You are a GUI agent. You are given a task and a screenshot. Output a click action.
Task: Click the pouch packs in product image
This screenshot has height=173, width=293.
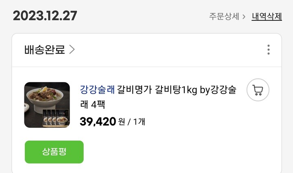click(56, 118)
